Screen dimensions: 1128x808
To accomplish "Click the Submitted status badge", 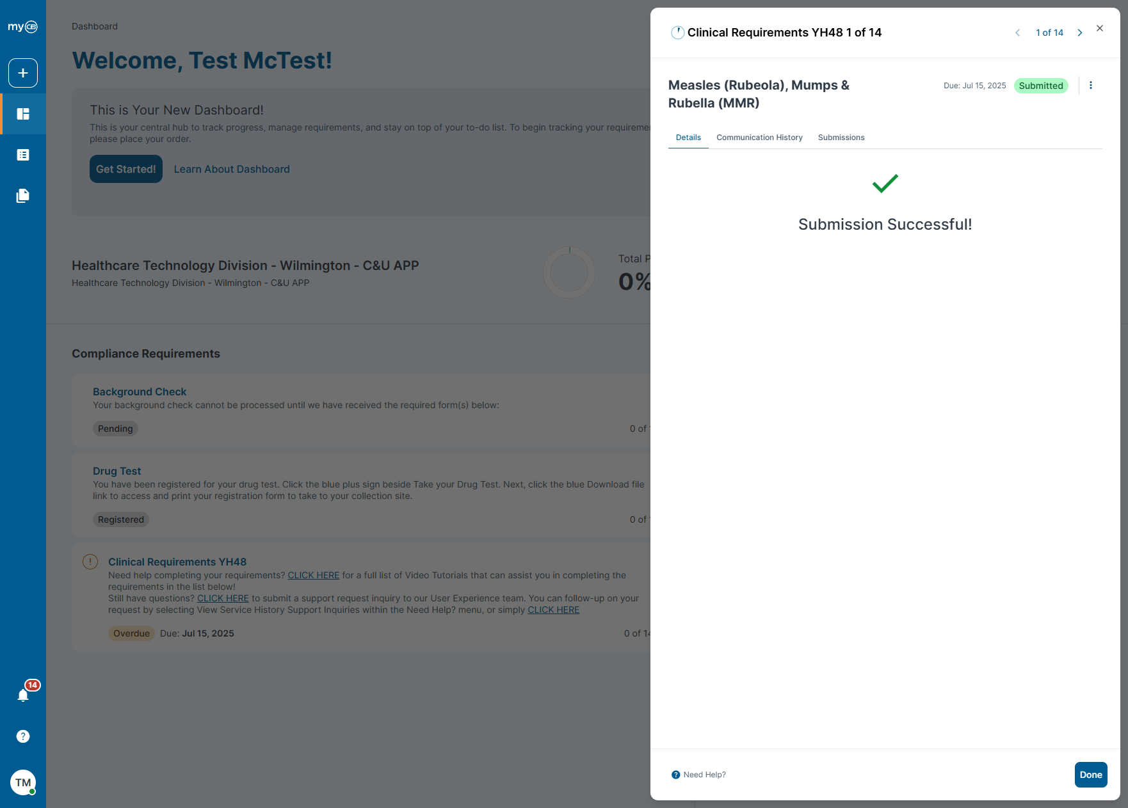I will coord(1041,86).
